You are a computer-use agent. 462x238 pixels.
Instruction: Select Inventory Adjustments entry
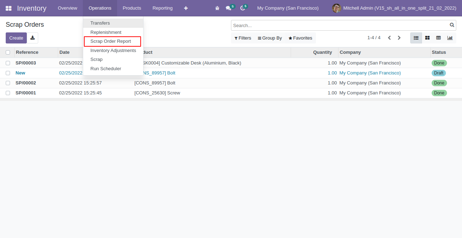pos(113,51)
